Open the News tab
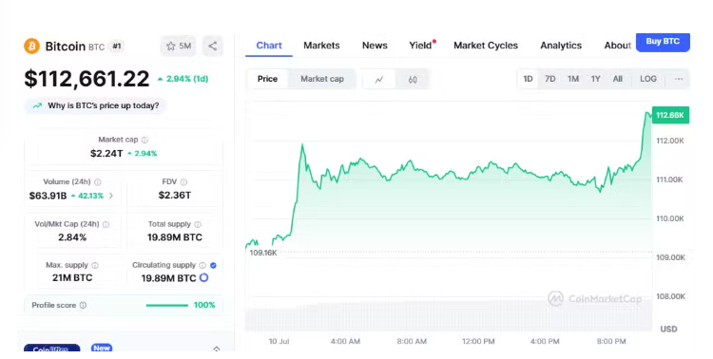The width and height of the screenshot is (713, 359). click(375, 46)
